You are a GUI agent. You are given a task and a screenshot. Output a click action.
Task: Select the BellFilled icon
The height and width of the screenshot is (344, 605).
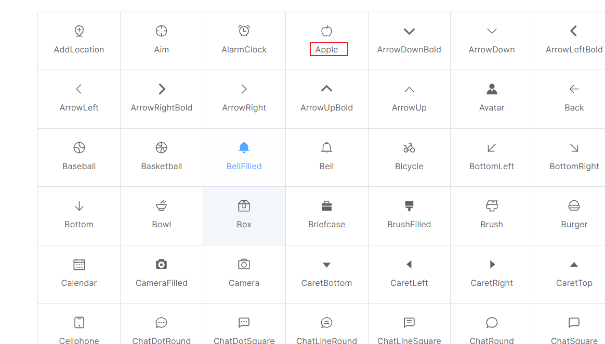pyautogui.click(x=244, y=147)
